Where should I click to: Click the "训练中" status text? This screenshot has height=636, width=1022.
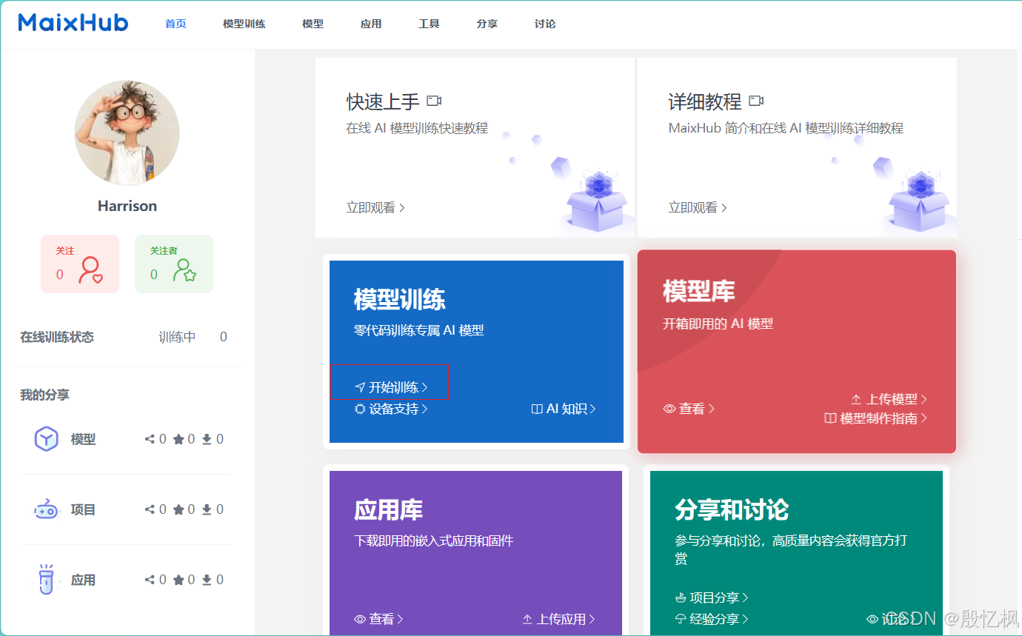point(177,337)
